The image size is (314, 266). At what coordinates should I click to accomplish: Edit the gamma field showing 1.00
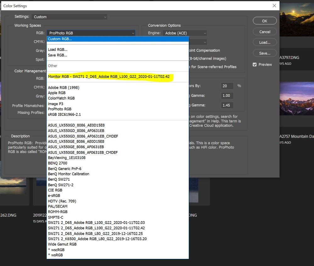(x=227, y=95)
